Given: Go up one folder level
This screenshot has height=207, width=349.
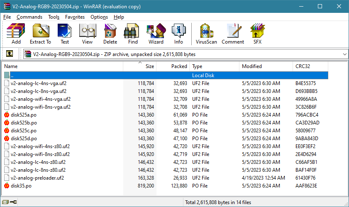Looking at the screenshot, I should click(x=10, y=54).
